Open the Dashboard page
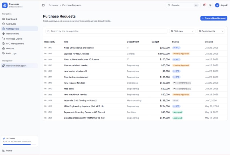Image resolution: width=230 pixels, height=155 pixels. coord(19,19)
